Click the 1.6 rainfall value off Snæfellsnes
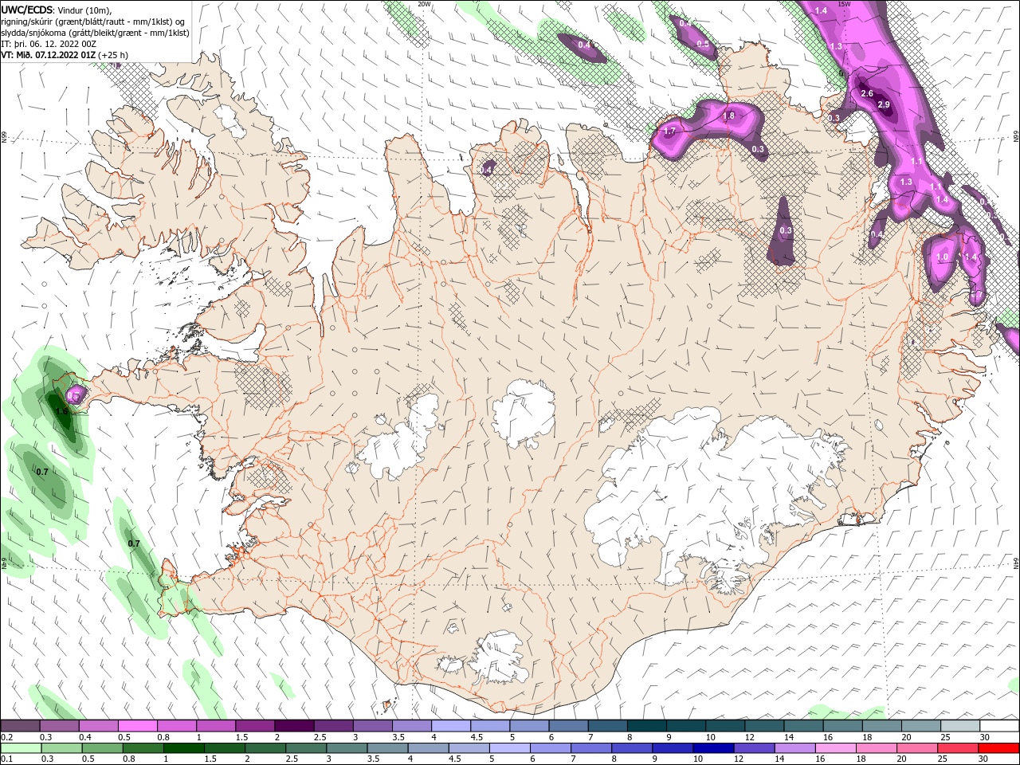The width and height of the screenshot is (1020, 765). [61, 410]
